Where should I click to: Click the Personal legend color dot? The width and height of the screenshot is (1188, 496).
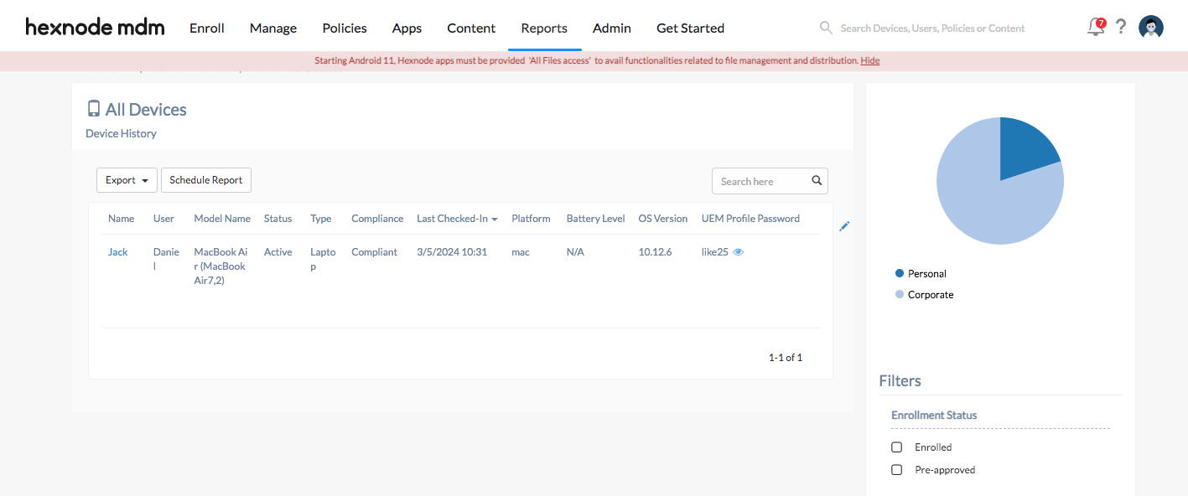(900, 273)
